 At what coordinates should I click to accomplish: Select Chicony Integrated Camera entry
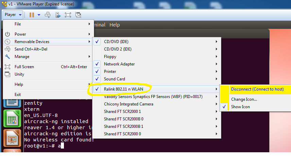(x=157, y=104)
